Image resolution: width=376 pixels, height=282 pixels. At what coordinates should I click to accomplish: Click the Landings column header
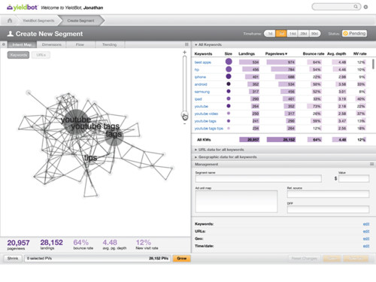click(x=247, y=53)
